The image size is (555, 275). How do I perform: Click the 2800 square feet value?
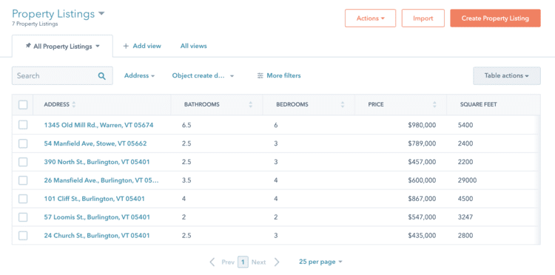click(465, 235)
